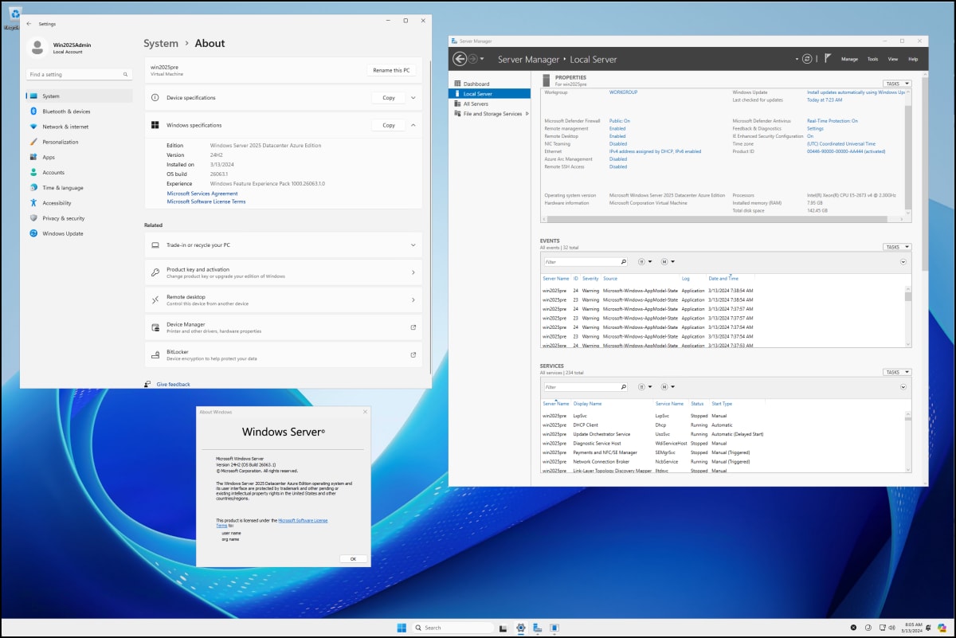
Task: Click the Settings gear icon on taskbar
Action: coord(521,628)
